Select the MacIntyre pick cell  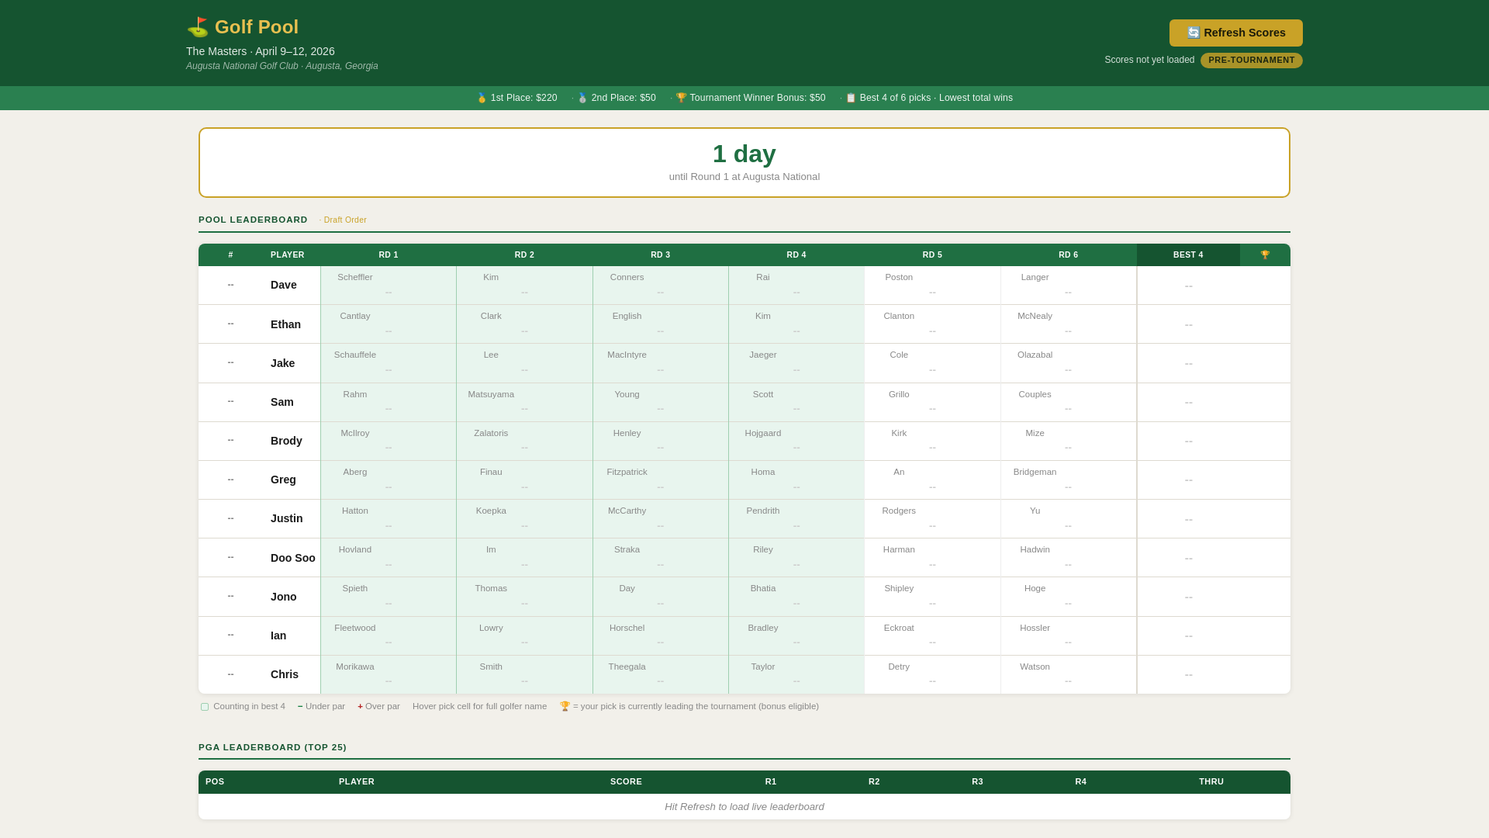661,363
